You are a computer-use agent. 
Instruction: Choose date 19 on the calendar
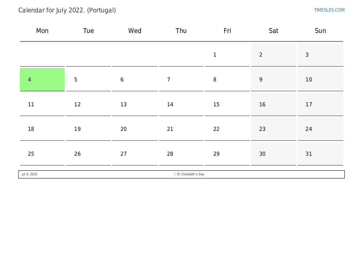click(88, 129)
